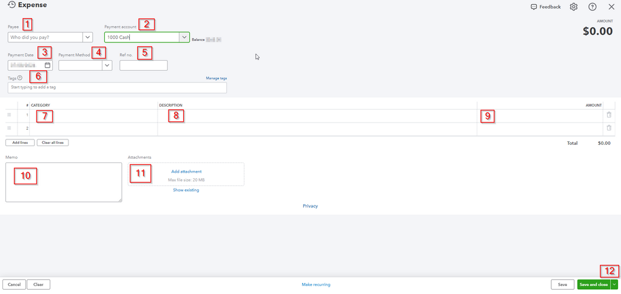
Task: Grab the drag handle on line 1
Action: tap(9, 115)
